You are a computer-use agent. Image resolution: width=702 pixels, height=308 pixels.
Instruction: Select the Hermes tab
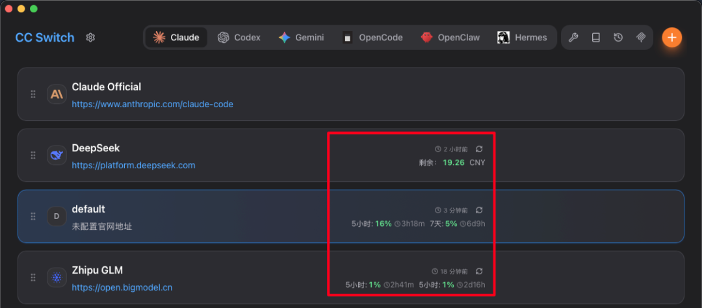coord(522,38)
